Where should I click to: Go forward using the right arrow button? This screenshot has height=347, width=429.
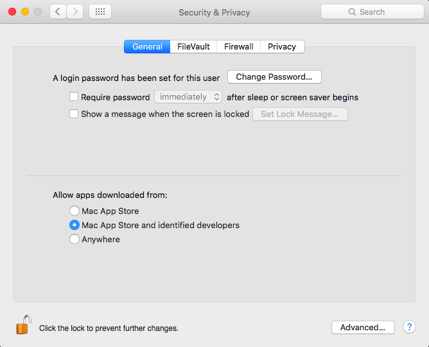coord(75,12)
